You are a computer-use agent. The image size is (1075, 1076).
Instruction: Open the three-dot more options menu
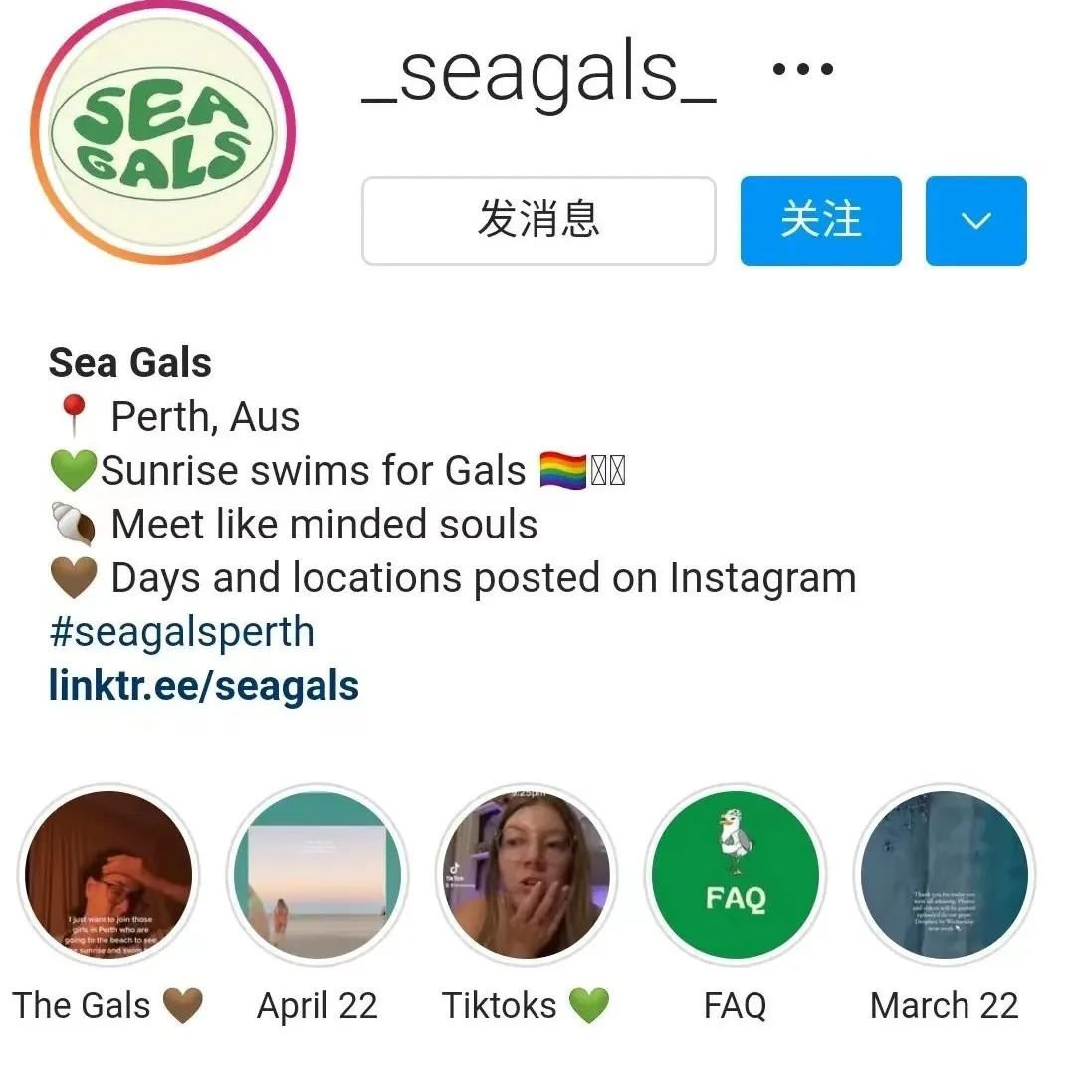pyautogui.click(x=802, y=69)
